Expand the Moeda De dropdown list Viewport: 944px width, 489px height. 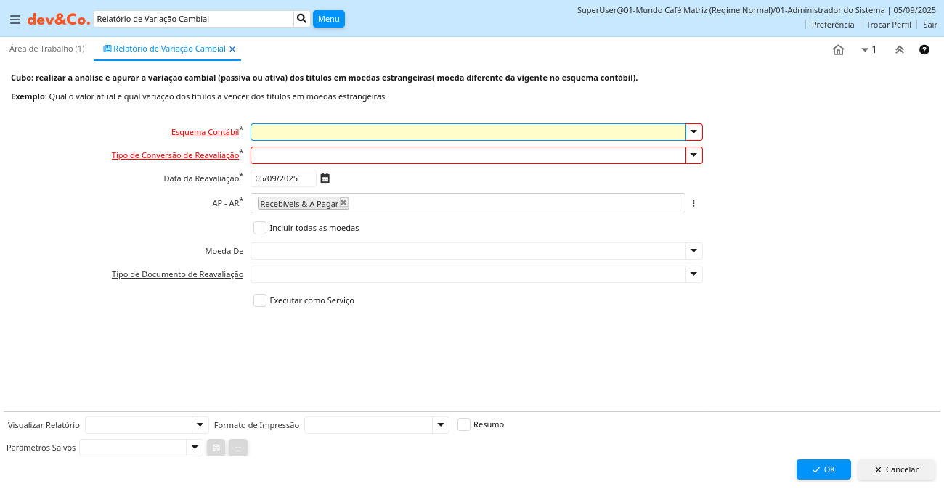694,251
